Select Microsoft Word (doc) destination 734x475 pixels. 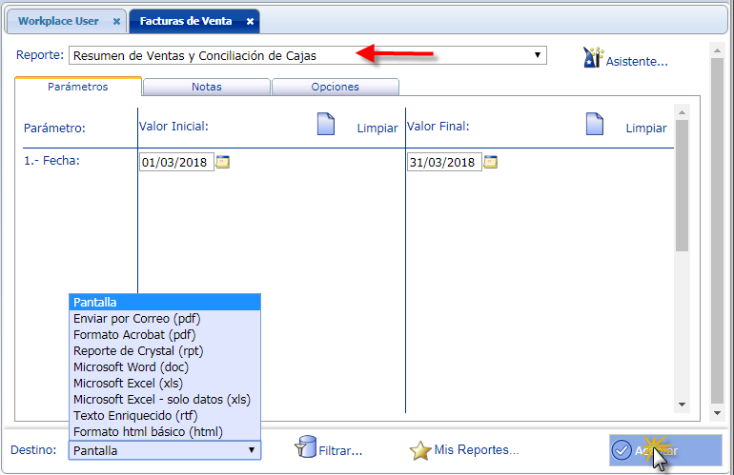(165, 367)
